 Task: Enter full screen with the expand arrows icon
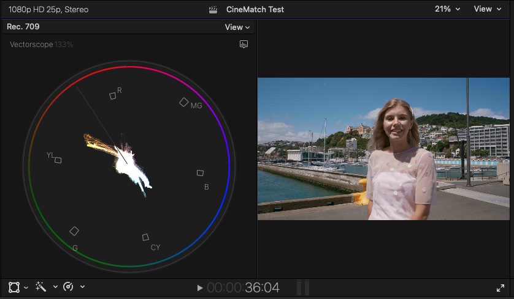[501, 287]
